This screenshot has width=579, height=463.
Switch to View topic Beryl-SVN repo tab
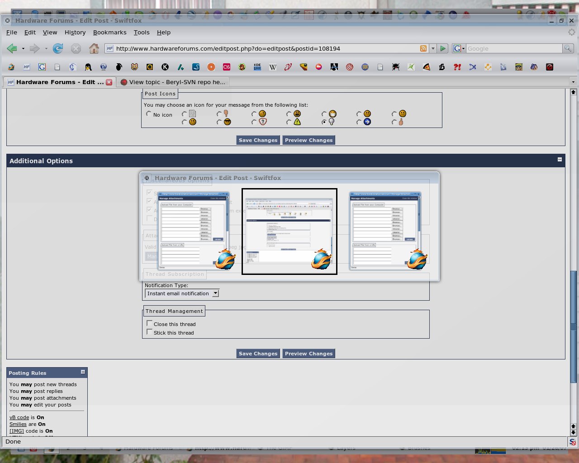coord(173,82)
